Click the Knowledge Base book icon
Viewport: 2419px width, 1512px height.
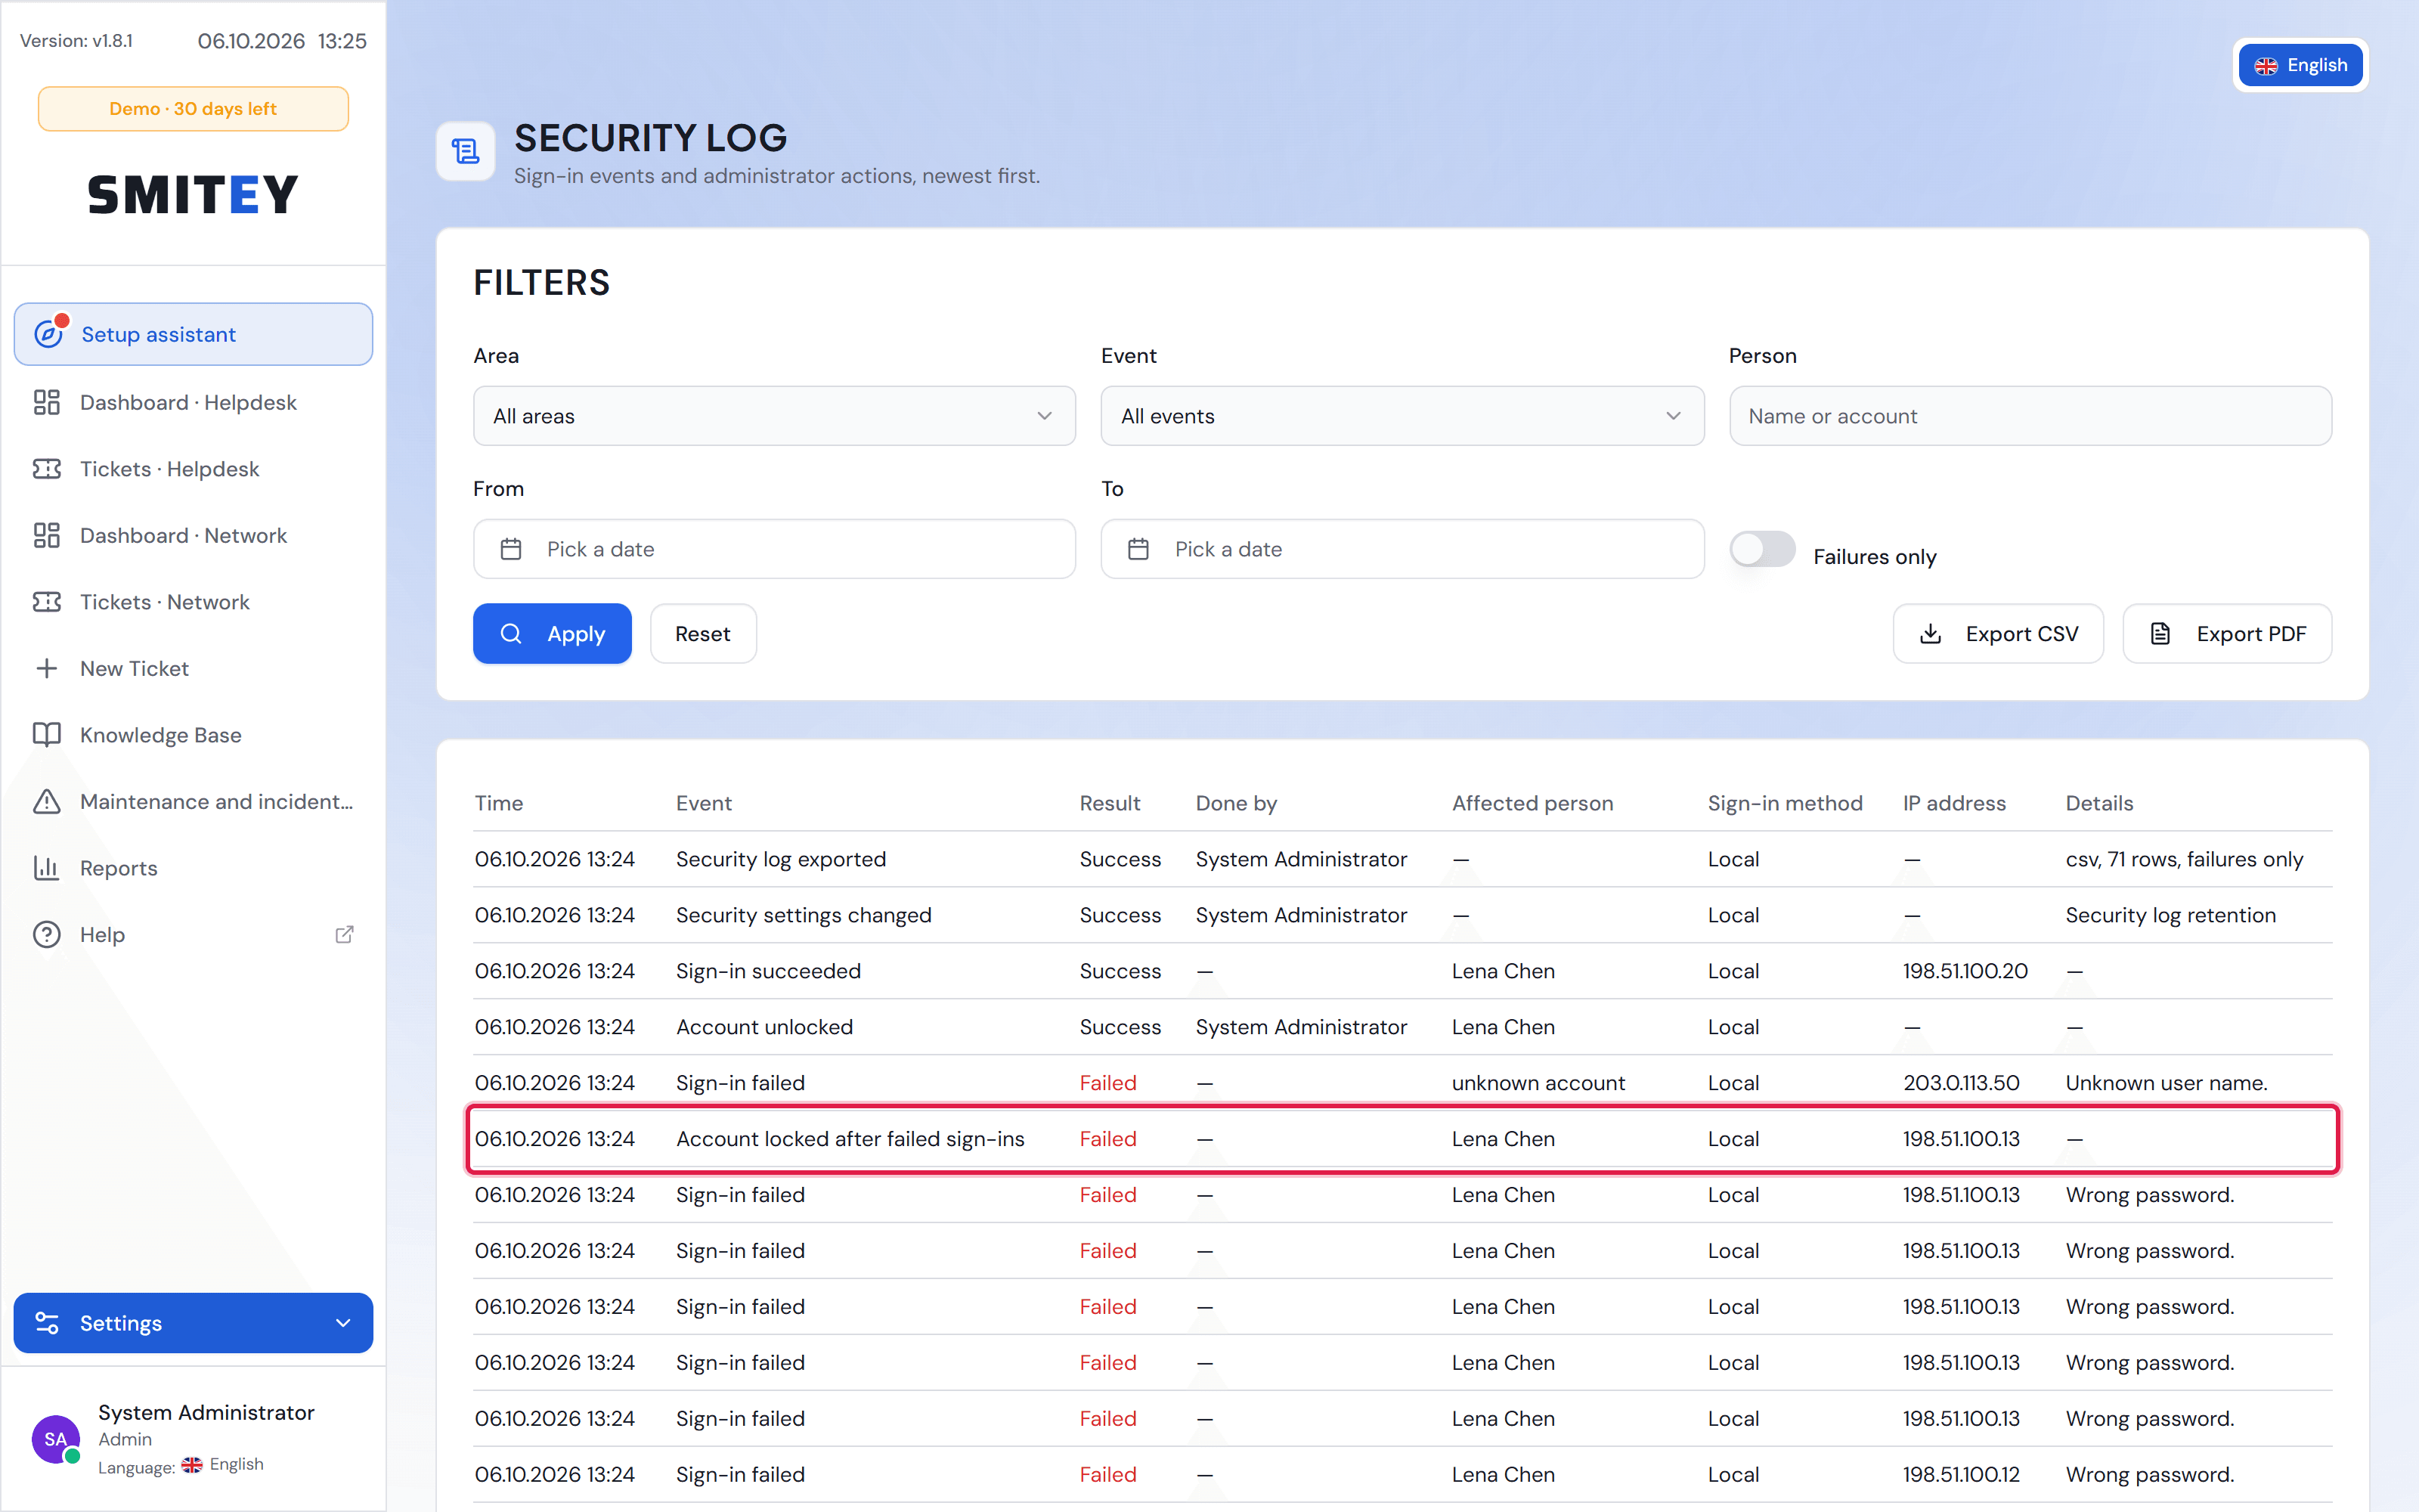[x=47, y=735]
